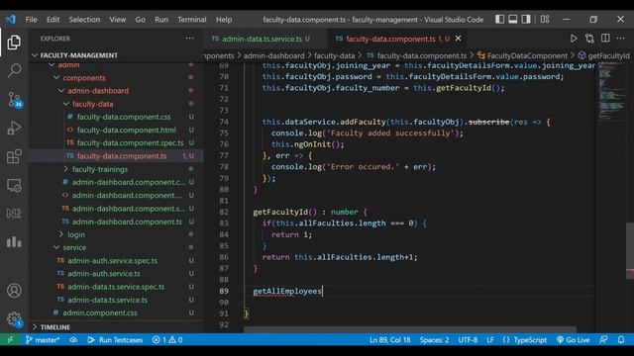Open the Accounts icon in activity bar
Image resolution: width=634 pixels, height=356 pixels.
tap(14, 291)
